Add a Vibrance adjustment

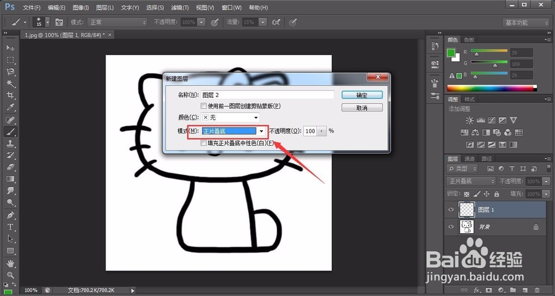[513, 120]
